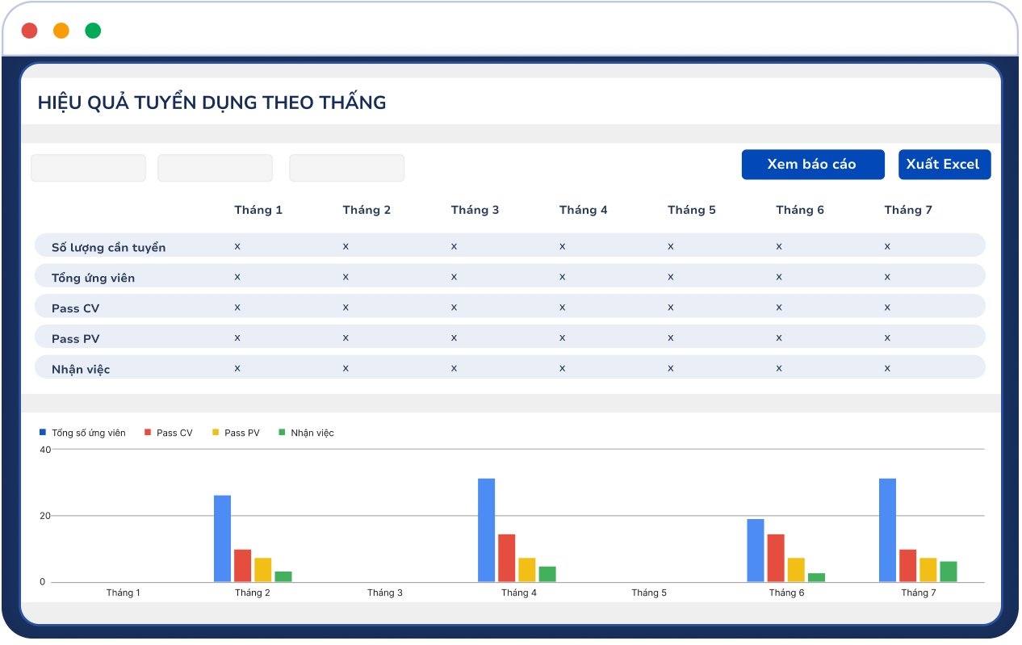
Task: Click the Pass CV value under Tháng 4
Action: (562, 307)
